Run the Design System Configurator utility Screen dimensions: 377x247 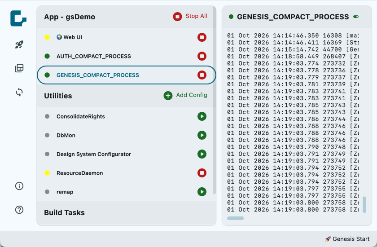point(202,154)
